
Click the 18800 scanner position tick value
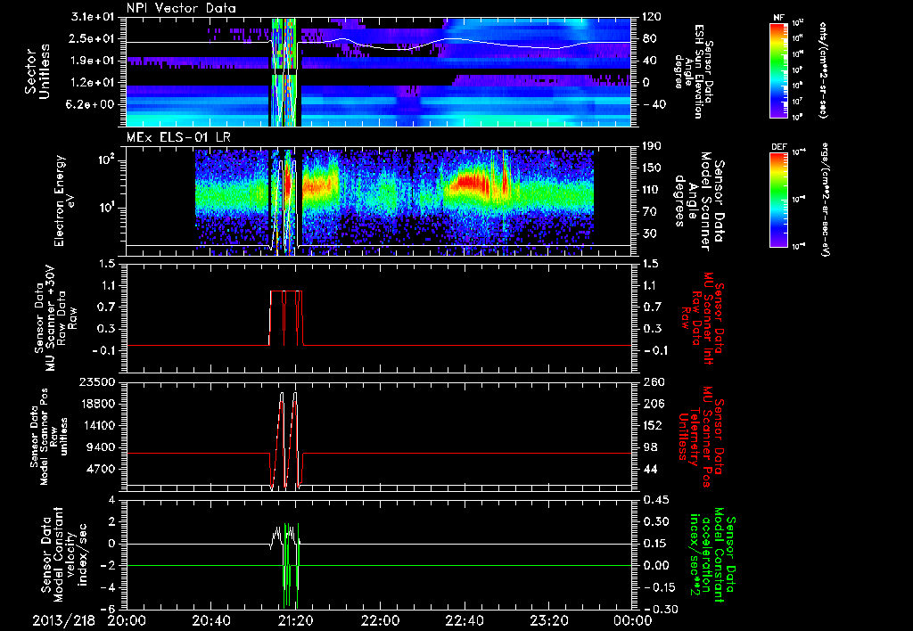click(x=100, y=404)
